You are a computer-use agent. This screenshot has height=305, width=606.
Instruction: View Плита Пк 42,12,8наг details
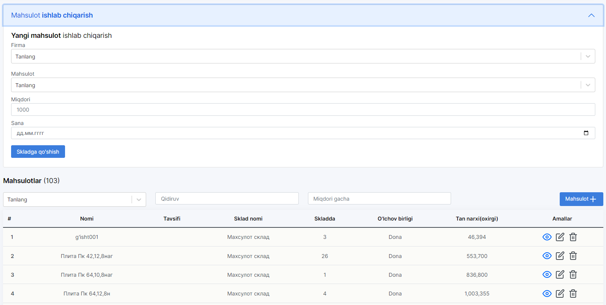point(547,256)
